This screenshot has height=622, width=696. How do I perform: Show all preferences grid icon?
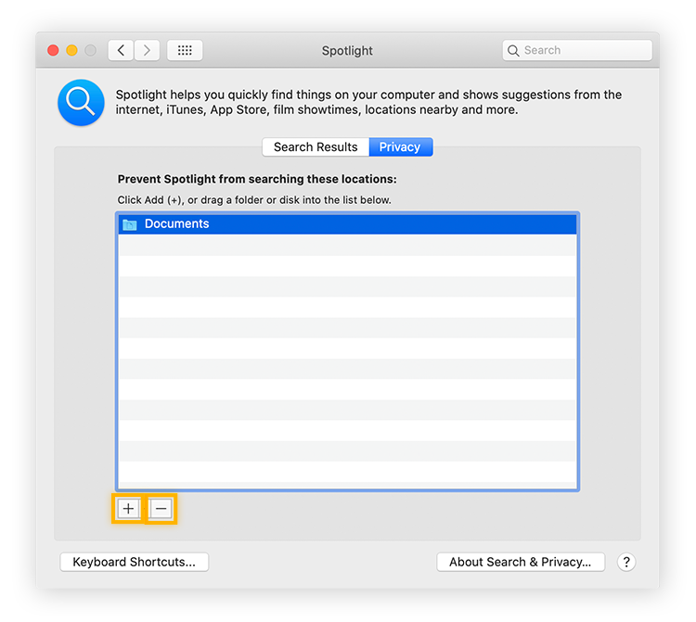click(x=185, y=50)
